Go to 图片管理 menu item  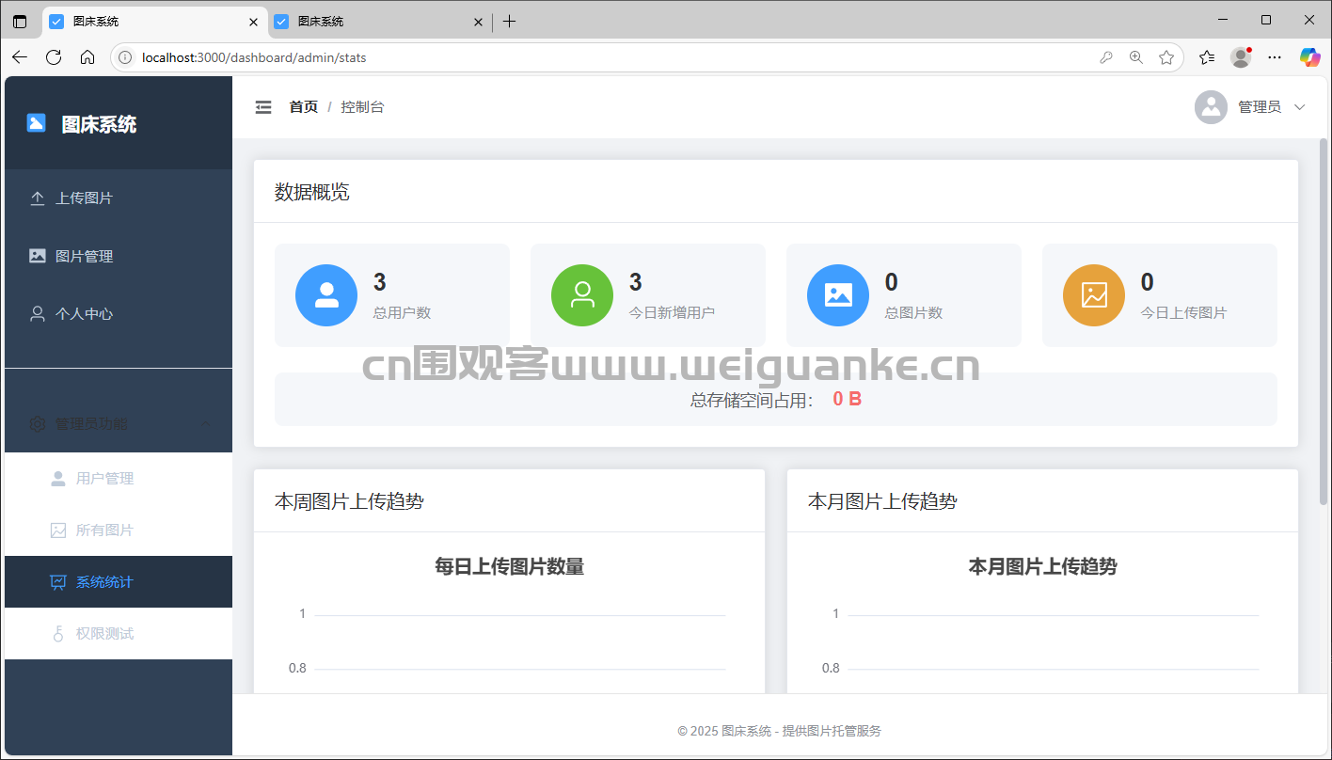point(119,256)
